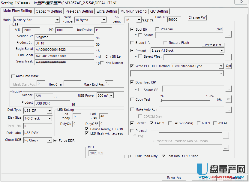Screen dimensions: 249x182
Task: Click the browse button beside Boot Blk Select field
Action: pos(228,35)
